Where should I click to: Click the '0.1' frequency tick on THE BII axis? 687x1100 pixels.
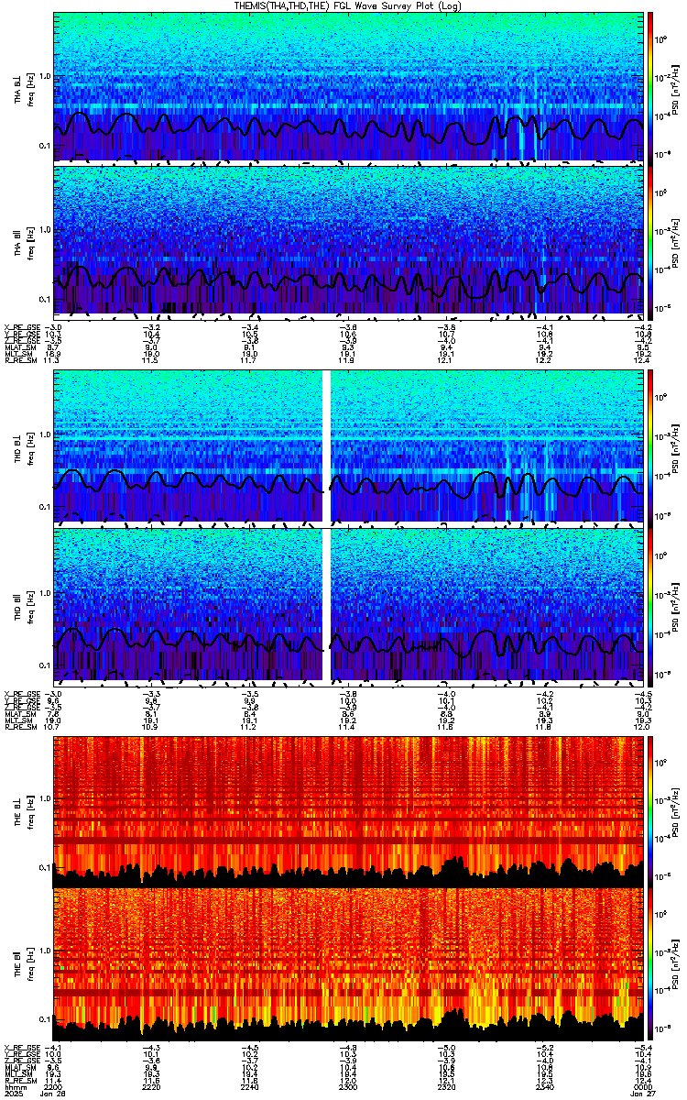coord(46,1019)
